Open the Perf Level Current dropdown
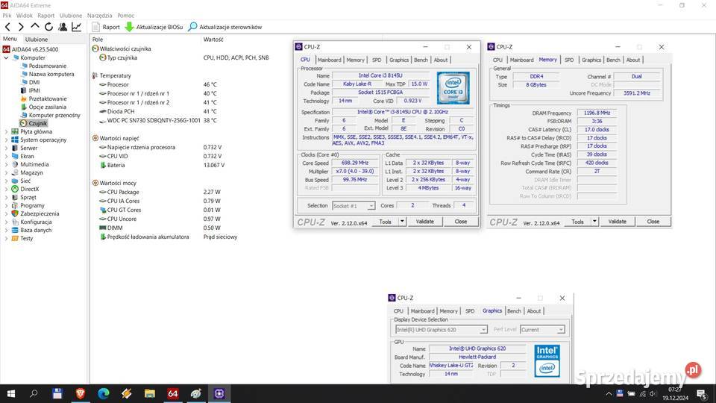Screen dimensions: 716x403 click(x=542, y=329)
